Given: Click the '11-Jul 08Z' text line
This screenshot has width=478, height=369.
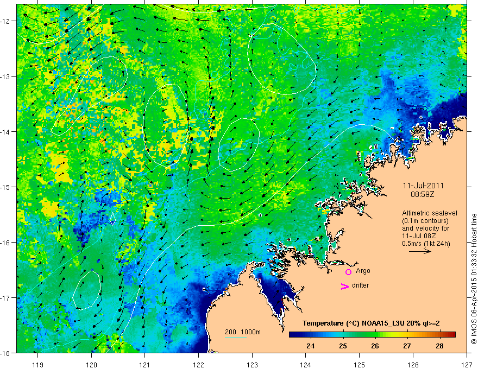Looking at the screenshot, I should coord(419,236).
